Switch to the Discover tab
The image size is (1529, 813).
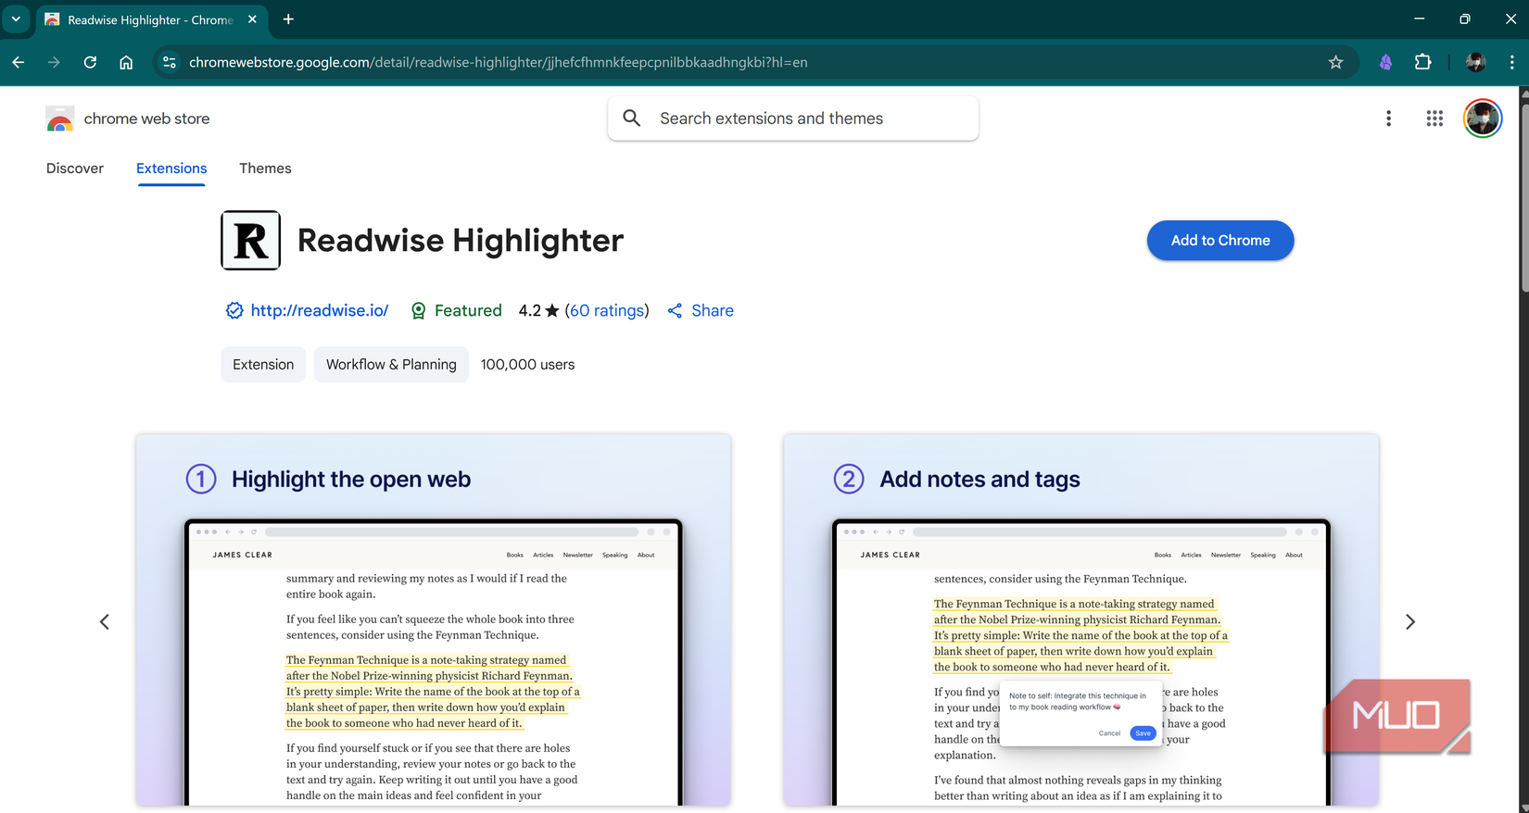[75, 169]
